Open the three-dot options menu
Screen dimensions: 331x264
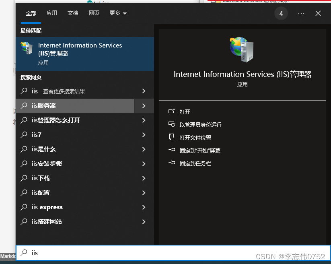coord(301,13)
